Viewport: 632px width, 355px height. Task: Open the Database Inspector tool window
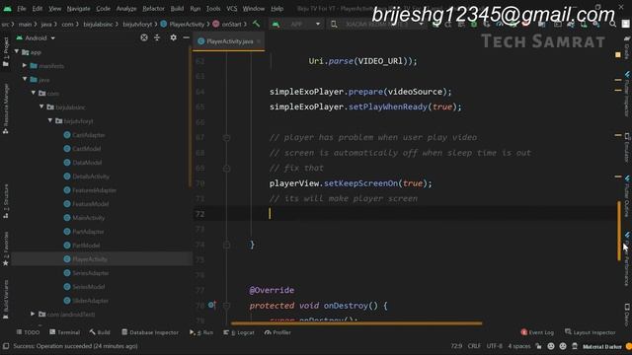[x=150, y=332]
